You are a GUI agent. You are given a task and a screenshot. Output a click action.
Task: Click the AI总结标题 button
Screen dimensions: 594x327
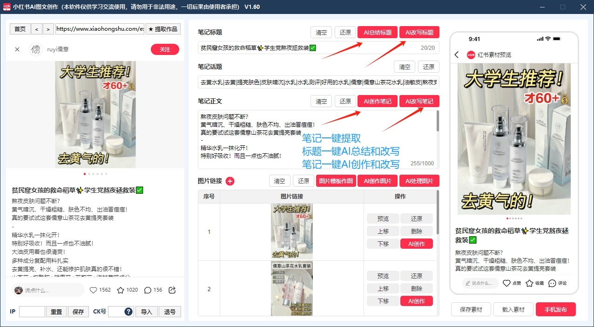(378, 33)
